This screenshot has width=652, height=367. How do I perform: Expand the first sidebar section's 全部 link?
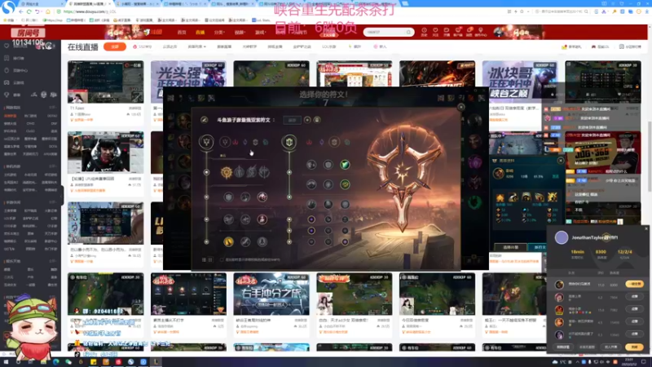pyautogui.click(x=52, y=108)
